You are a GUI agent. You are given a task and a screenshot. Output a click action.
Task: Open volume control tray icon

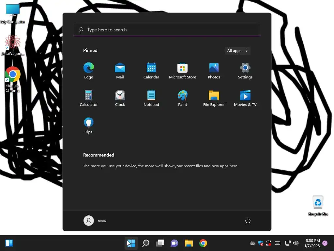click(x=296, y=243)
